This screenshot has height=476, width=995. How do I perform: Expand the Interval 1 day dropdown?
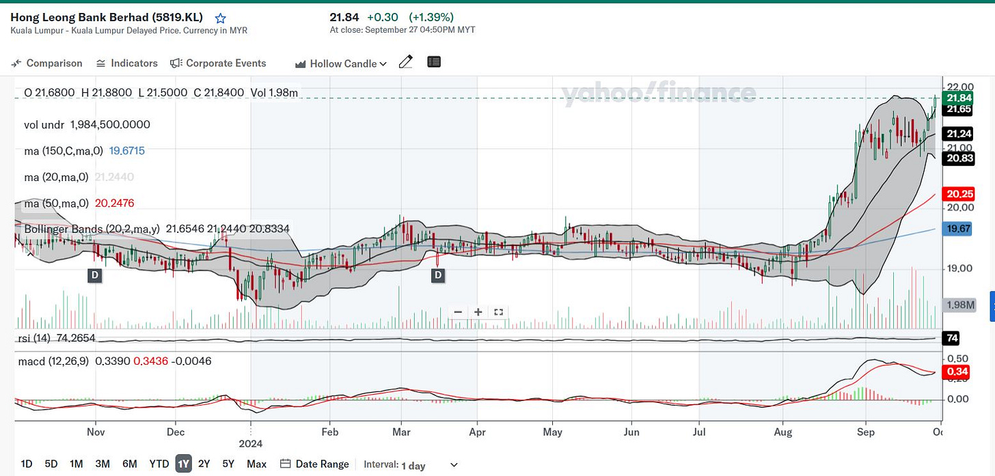411,465
